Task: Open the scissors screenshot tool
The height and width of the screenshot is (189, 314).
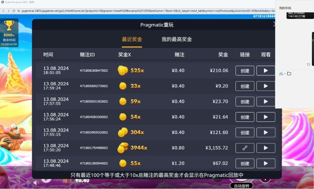Action: click(281, 74)
